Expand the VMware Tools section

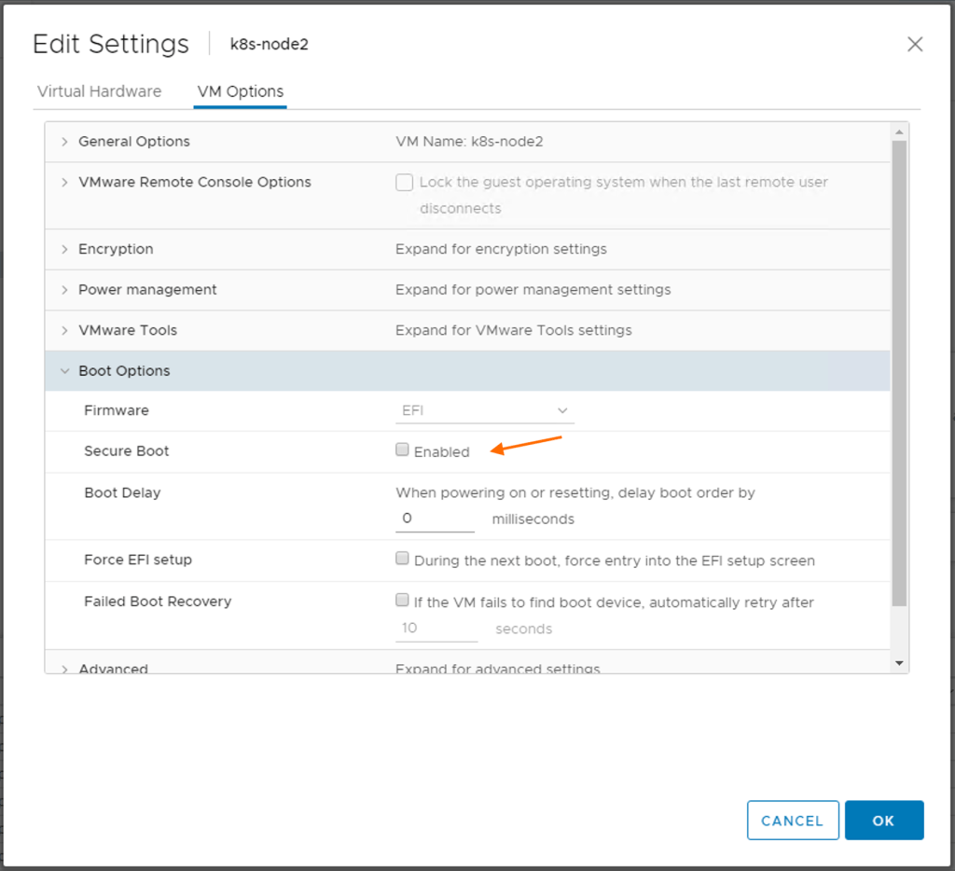pyautogui.click(x=64, y=330)
